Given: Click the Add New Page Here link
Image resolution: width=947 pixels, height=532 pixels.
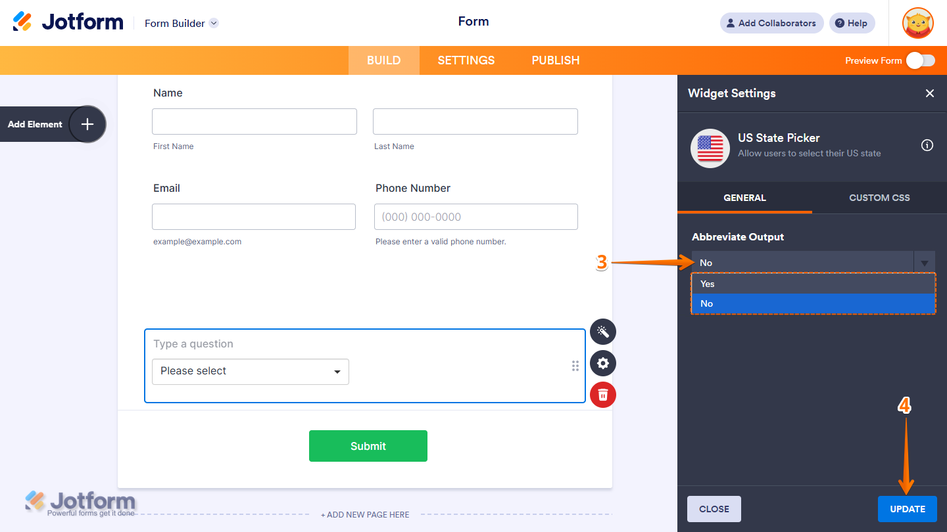Looking at the screenshot, I should (365, 514).
